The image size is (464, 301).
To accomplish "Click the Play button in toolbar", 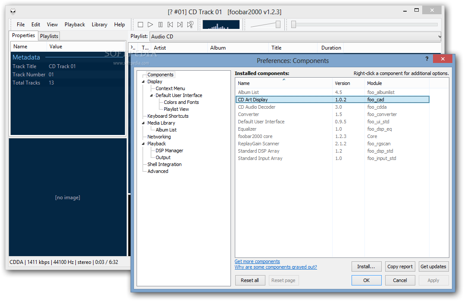I will click(150, 25).
